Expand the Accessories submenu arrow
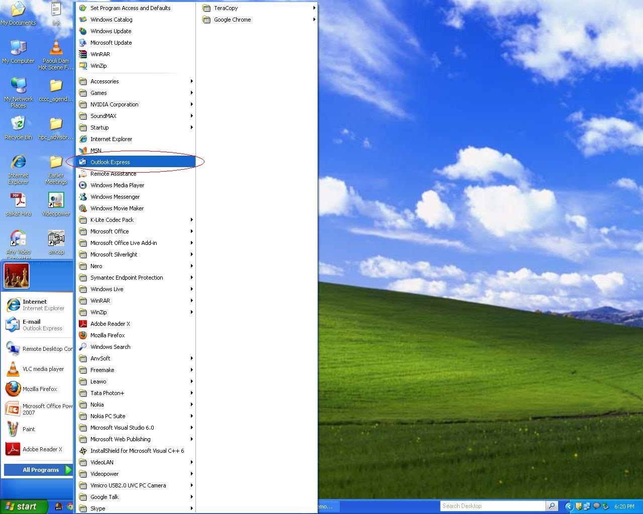 (191, 81)
